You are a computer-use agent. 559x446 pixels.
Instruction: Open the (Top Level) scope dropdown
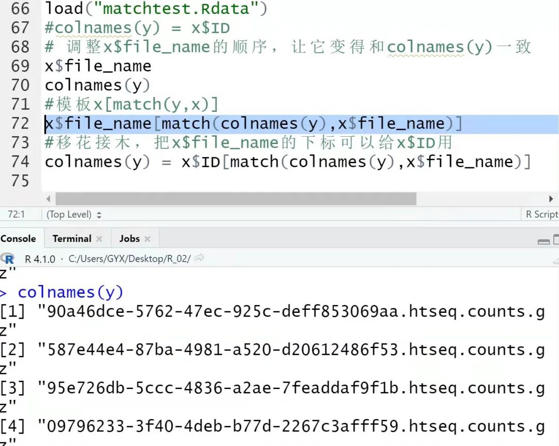[x=74, y=214]
